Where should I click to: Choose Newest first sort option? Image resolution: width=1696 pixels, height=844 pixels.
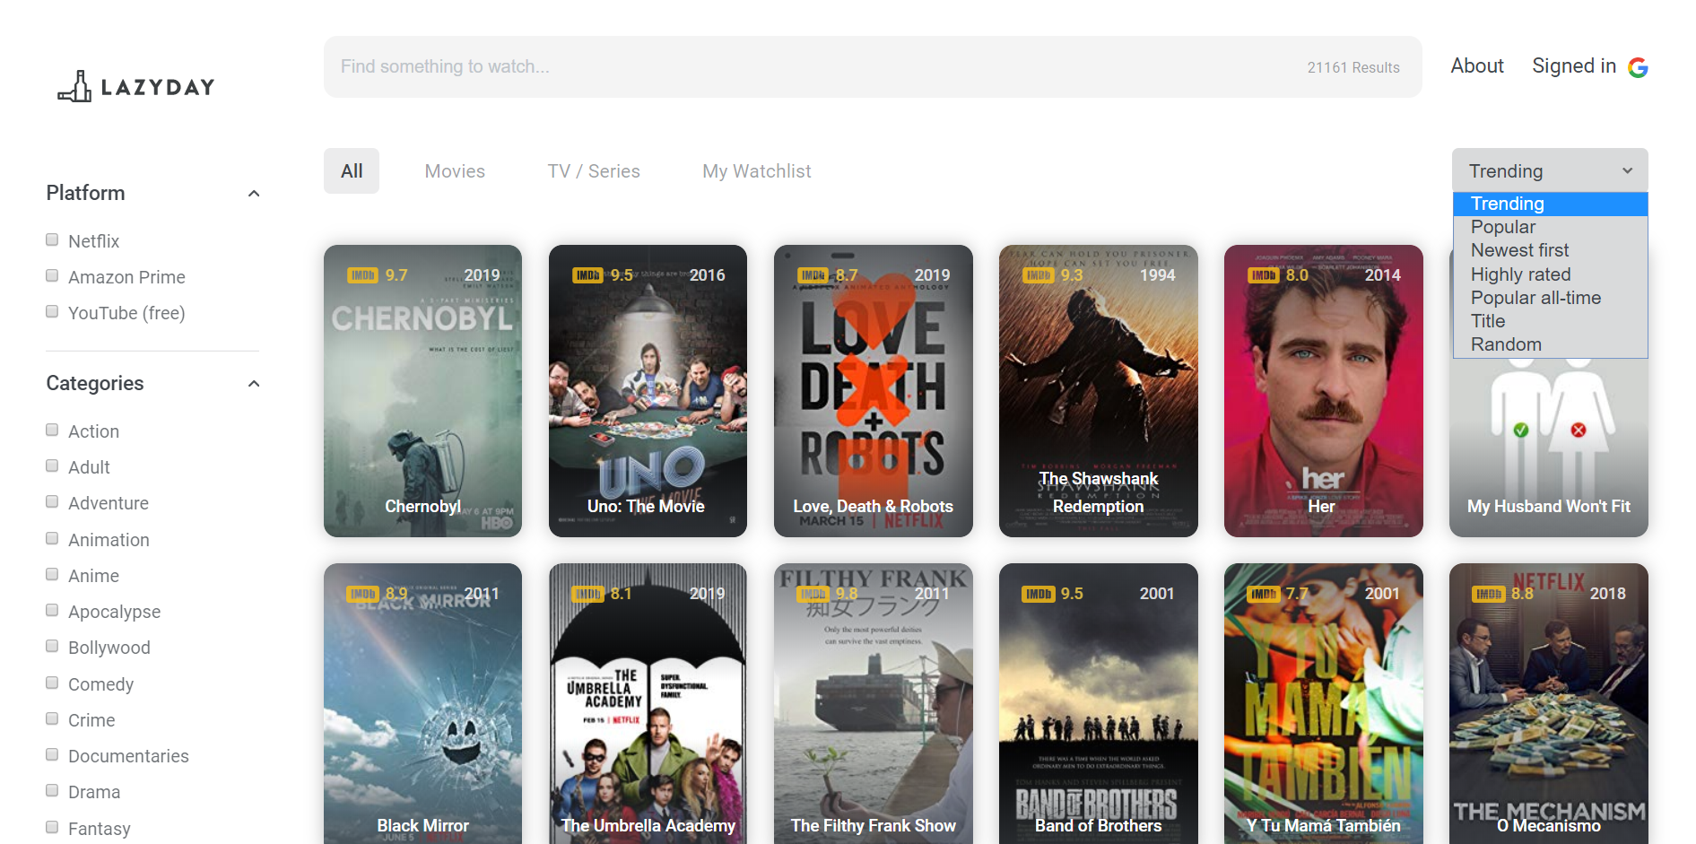point(1550,250)
